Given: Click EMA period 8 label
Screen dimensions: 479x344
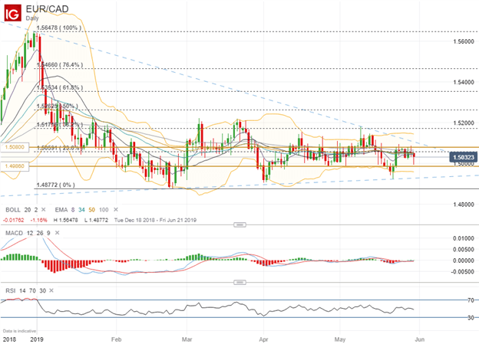Looking at the screenshot, I should (73, 210).
